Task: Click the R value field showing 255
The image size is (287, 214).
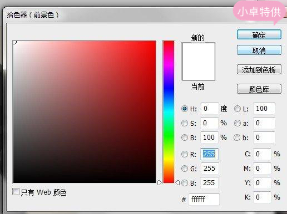Action: click(209, 154)
